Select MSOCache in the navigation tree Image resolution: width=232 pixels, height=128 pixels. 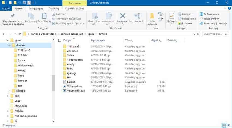[21, 106]
